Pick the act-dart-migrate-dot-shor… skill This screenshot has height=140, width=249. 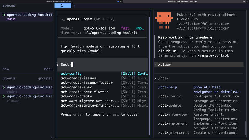[x=104, y=101]
